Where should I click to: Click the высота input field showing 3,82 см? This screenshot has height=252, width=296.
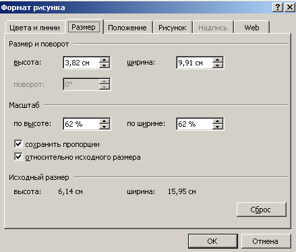82,63
